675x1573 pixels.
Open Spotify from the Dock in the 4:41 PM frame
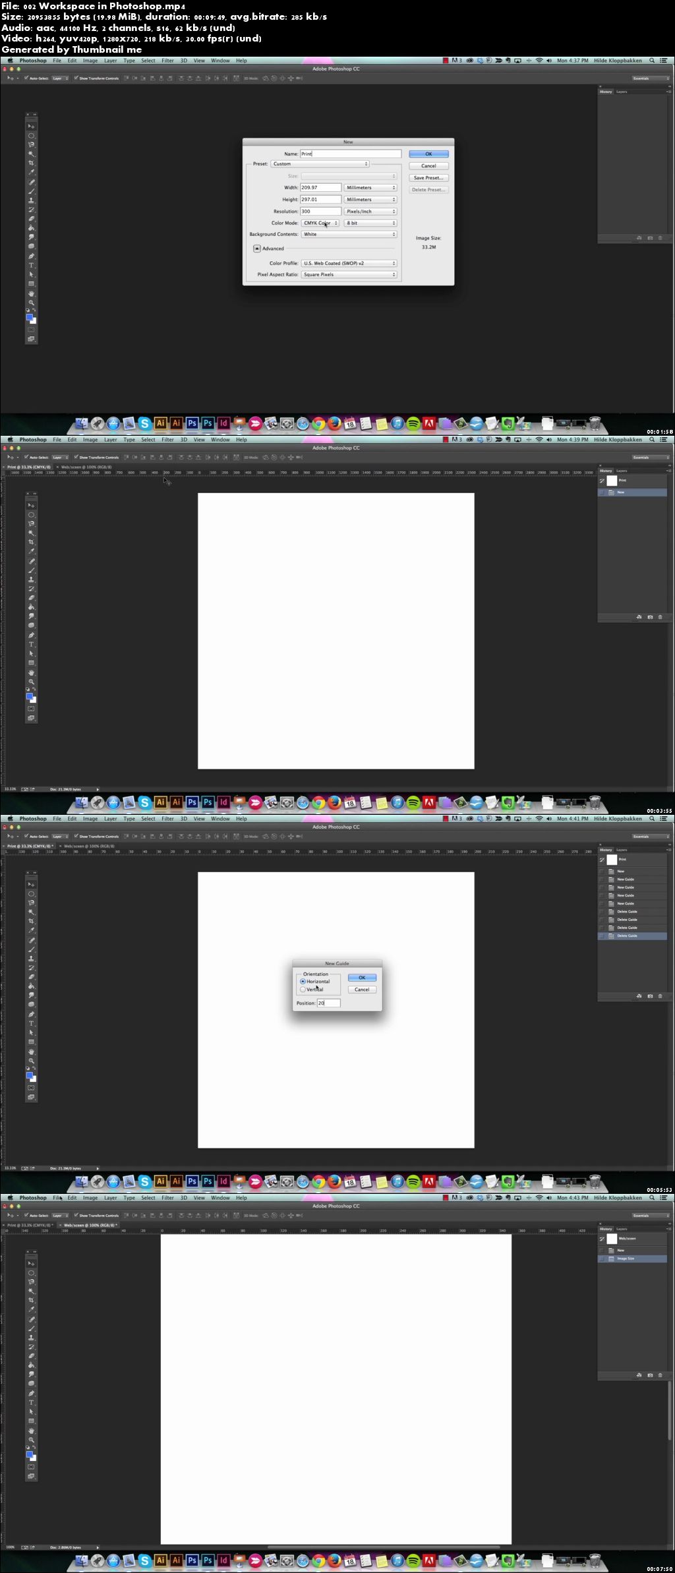point(413,1182)
